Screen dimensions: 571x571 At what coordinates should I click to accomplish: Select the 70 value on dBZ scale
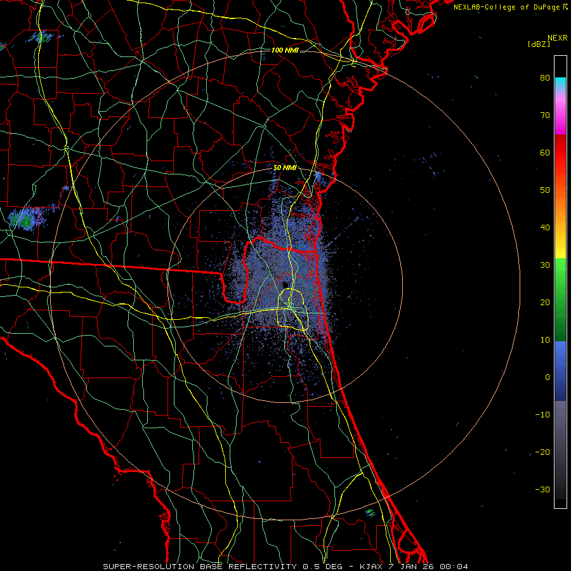[x=545, y=115]
